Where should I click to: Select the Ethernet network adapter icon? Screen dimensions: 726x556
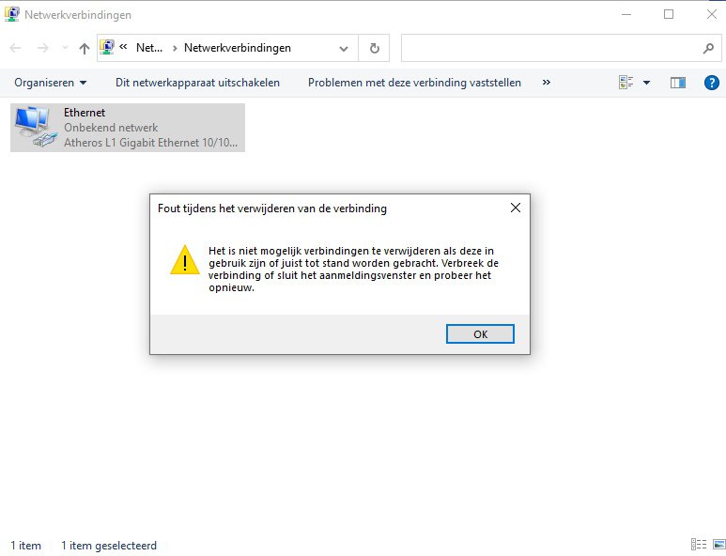click(x=36, y=127)
